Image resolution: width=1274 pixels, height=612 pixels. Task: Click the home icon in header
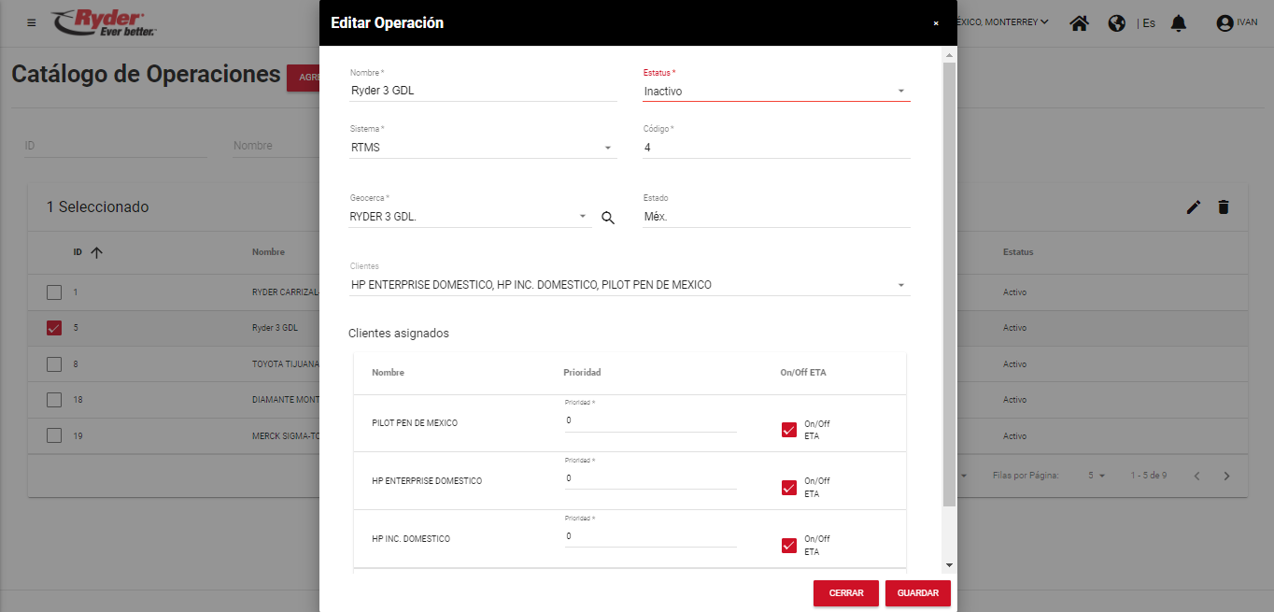pyautogui.click(x=1079, y=22)
